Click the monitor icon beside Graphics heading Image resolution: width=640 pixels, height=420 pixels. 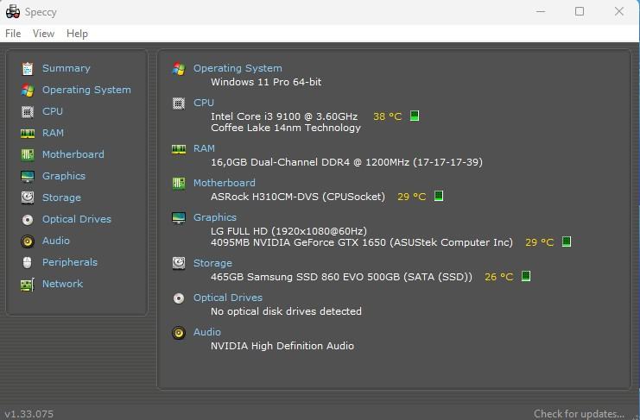coord(179,218)
